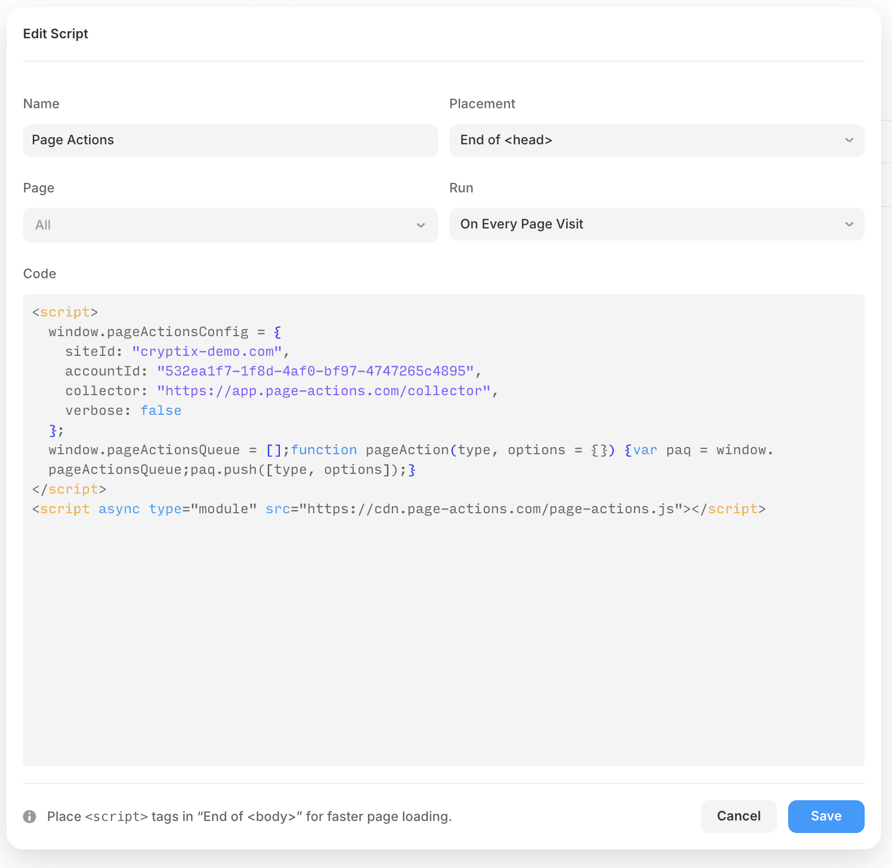Click the closing </script> tag line

[69, 489]
